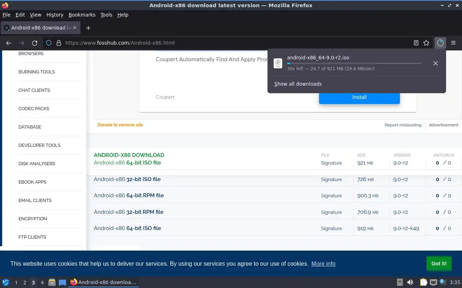
Task: Bookmark this page with the star icon
Action: tap(426, 43)
